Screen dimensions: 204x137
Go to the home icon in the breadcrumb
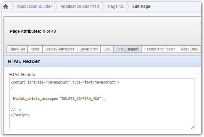coord(5,6)
